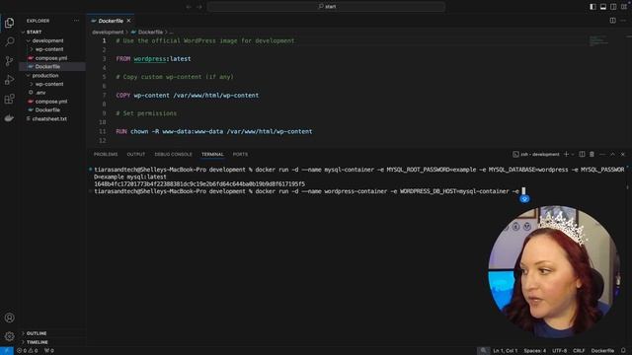This screenshot has width=632, height=355.
Task: Show errors and warnings count
Action: coord(28,351)
